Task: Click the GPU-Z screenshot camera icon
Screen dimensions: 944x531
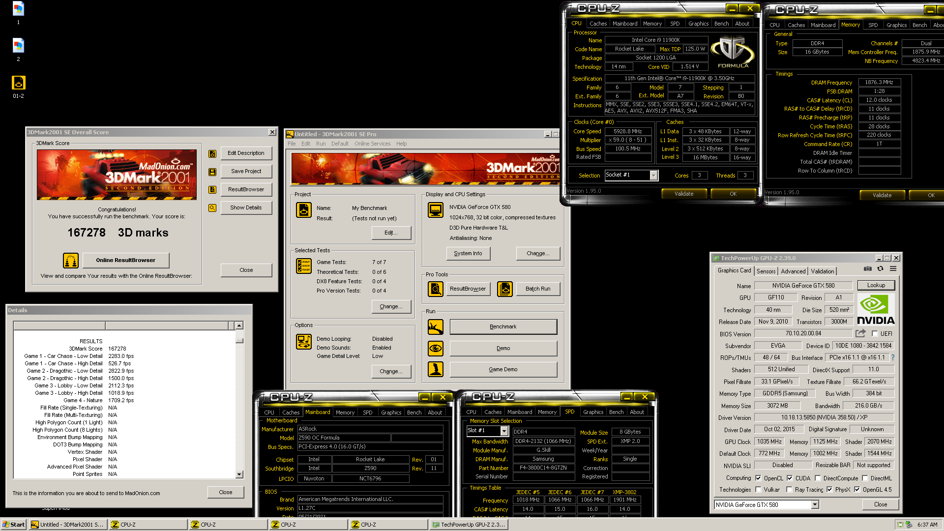Action: click(x=868, y=268)
